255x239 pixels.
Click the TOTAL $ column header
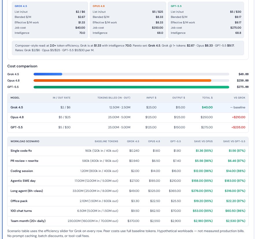[207, 98]
